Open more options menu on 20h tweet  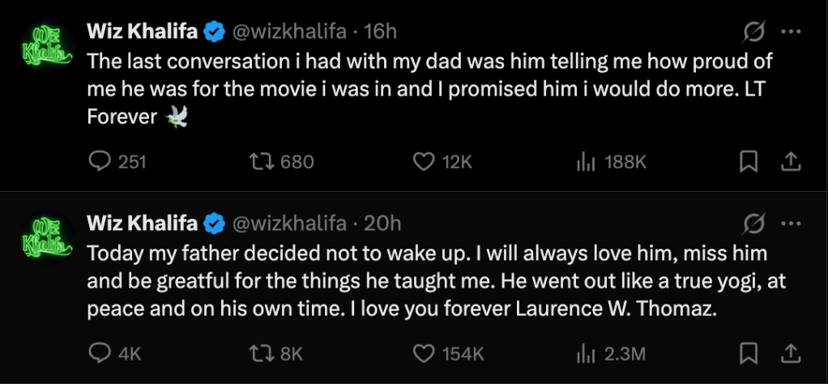[790, 223]
